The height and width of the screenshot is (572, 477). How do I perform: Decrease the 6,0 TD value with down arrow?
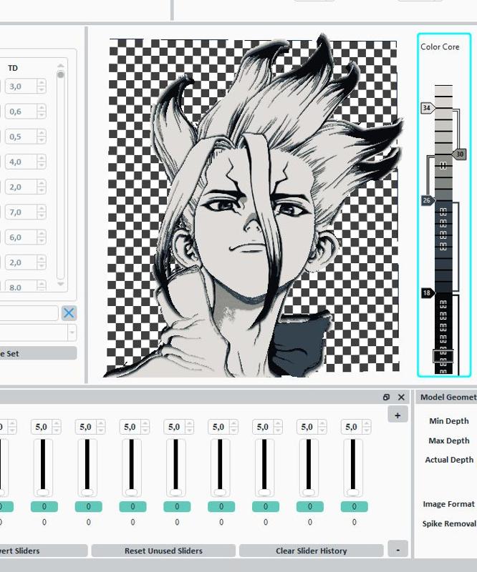42,241
